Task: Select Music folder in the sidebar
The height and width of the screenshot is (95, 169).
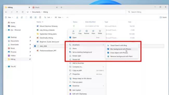Action: [11, 48]
